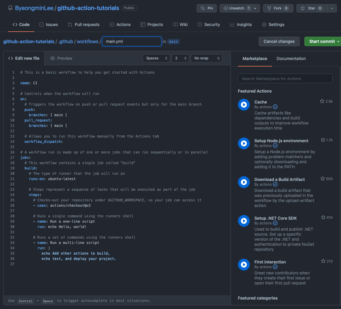Image resolution: width=341 pixels, height=309 pixels.
Task: Open Cache action title link
Action: pos(260,102)
